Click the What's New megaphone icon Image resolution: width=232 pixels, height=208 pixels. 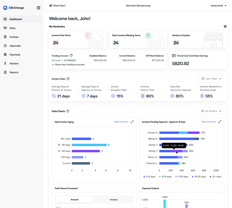51,6
